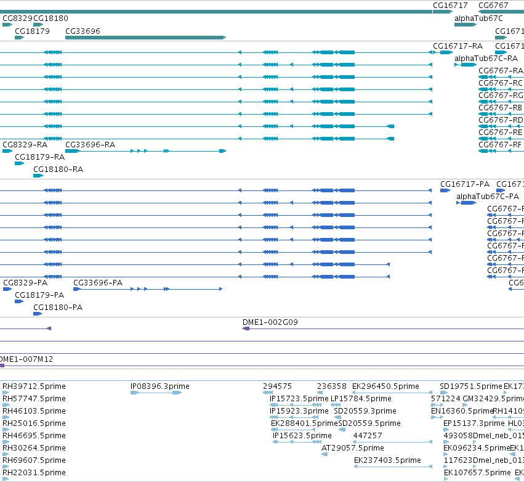
Task: Click the CG33696 gene bar
Action: pos(146,38)
